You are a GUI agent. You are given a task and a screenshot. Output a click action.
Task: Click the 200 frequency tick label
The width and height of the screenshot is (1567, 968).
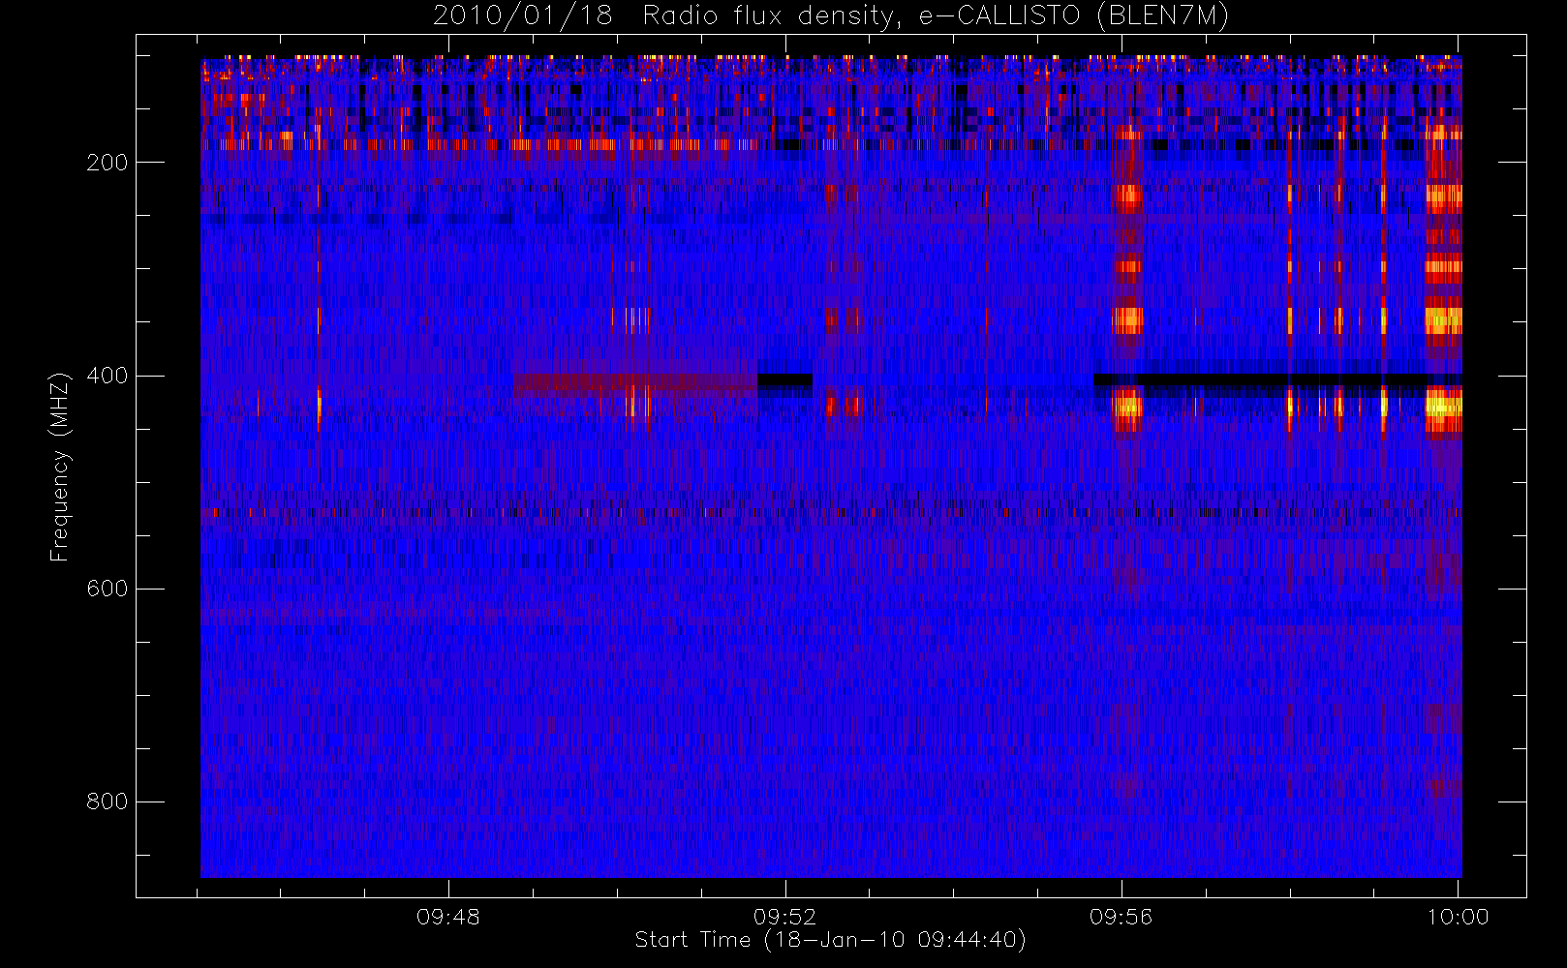[x=107, y=162]
